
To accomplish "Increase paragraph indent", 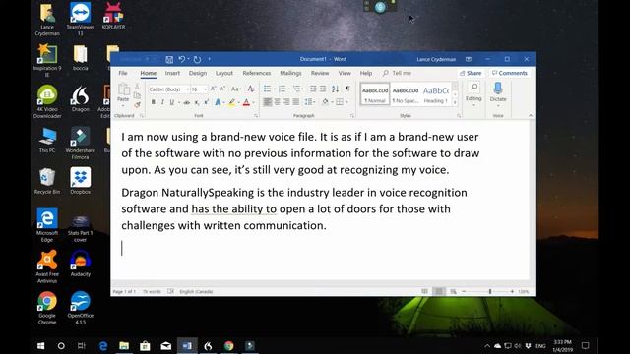I will (x=323, y=88).
